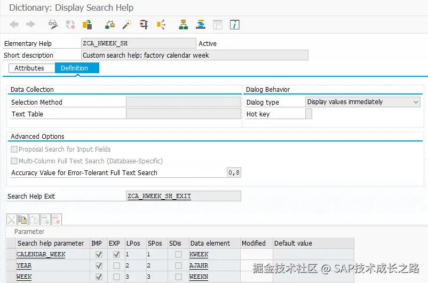This screenshot has width=428, height=283.
Task: Click the Selection Method field
Action: click(184, 102)
